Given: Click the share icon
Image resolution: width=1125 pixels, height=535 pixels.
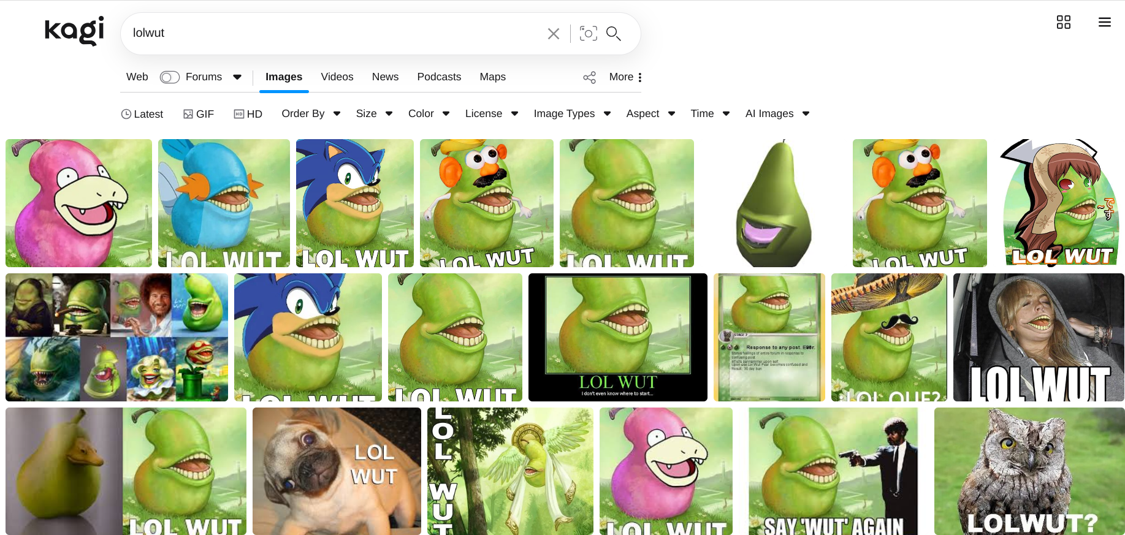Looking at the screenshot, I should pyautogui.click(x=590, y=77).
